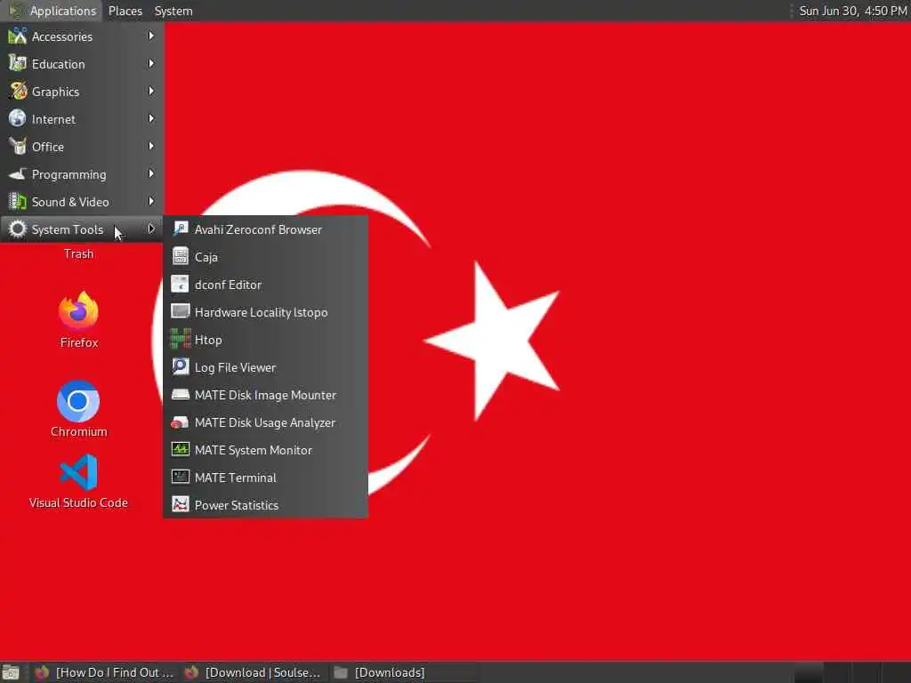Click the Applications menu logo icon
911x683 pixels.
pos(16,11)
